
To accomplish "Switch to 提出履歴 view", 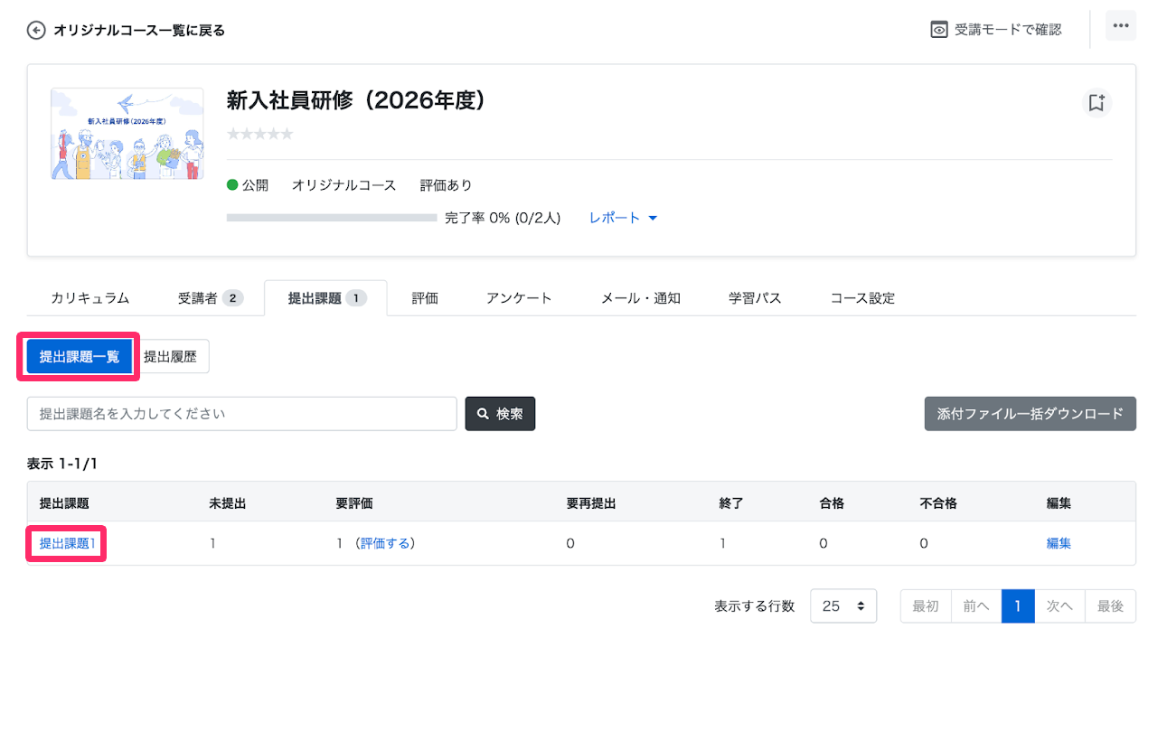I will 170,356.
